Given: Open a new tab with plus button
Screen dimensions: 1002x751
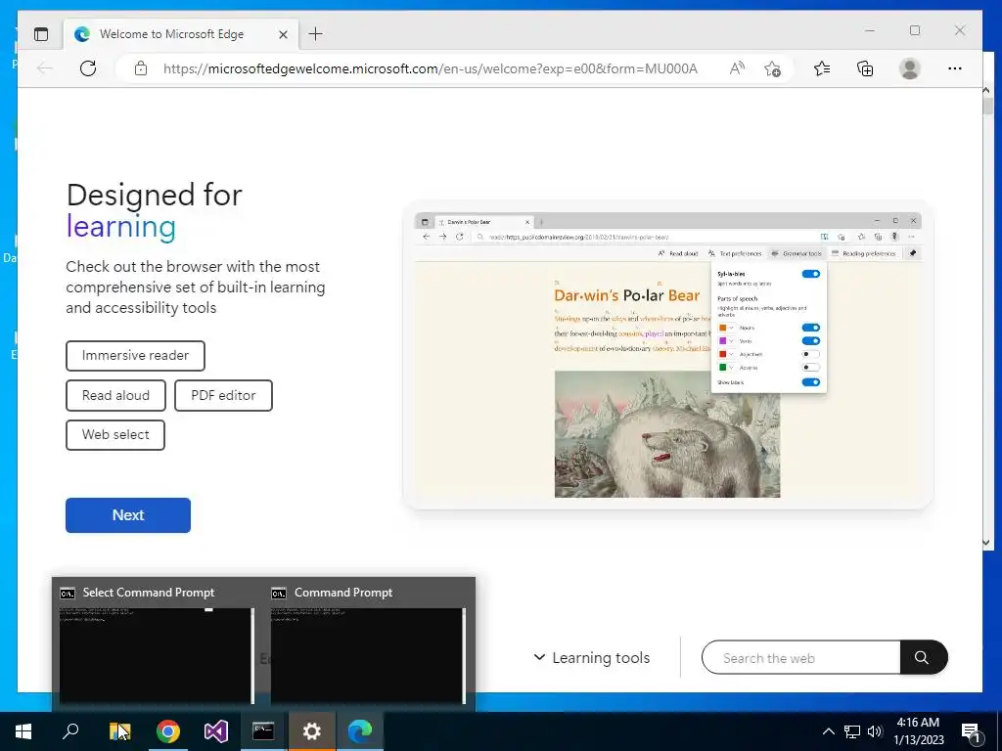Looking at the screenshot, I should tap(316, 34).
